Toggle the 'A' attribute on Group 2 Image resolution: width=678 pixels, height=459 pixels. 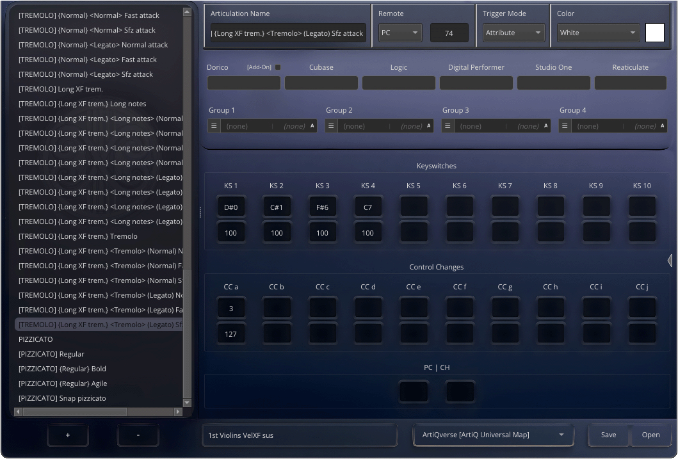click(x=430, y=125)
